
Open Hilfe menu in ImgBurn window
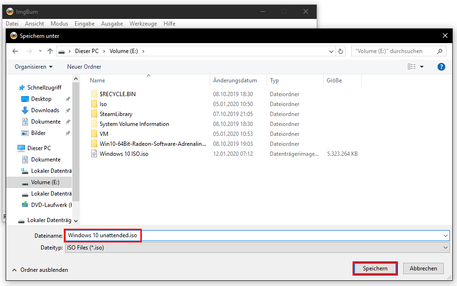[x=169, y=24]
